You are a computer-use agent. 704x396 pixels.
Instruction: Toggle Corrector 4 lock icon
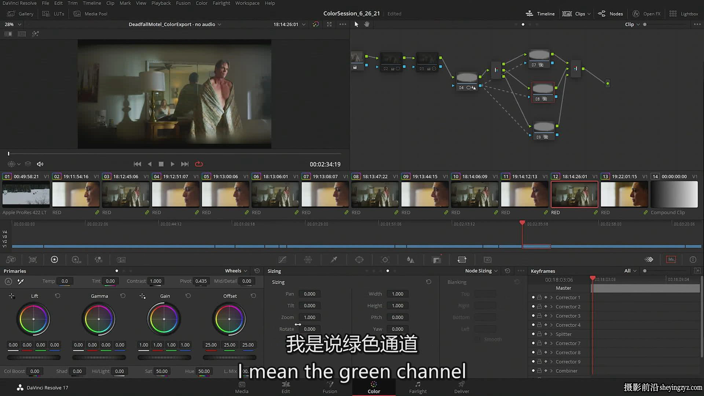(539, 325)
